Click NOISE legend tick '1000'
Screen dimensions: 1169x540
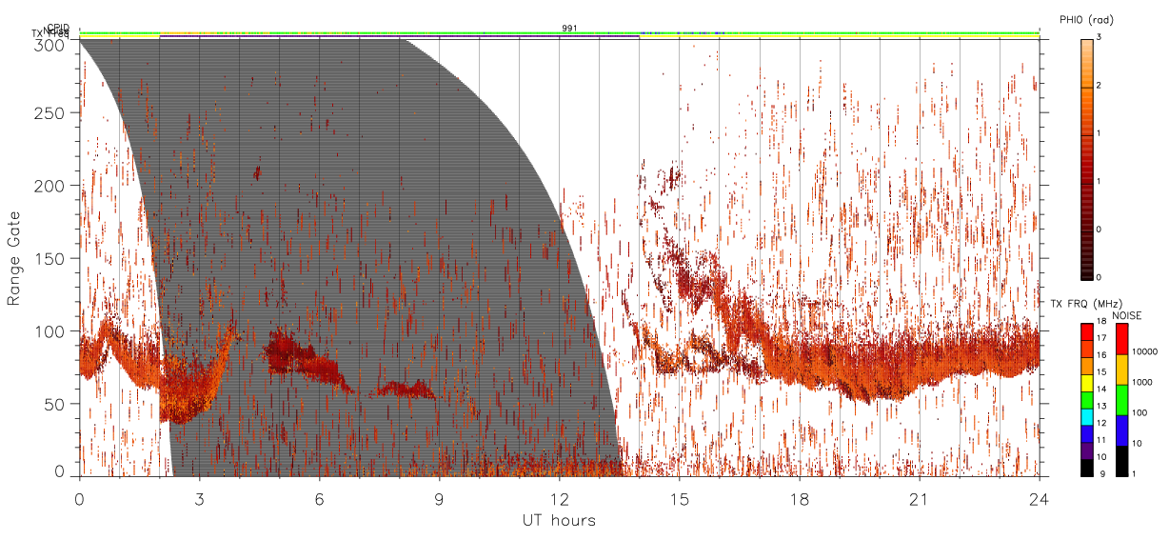click(1142, 382)
